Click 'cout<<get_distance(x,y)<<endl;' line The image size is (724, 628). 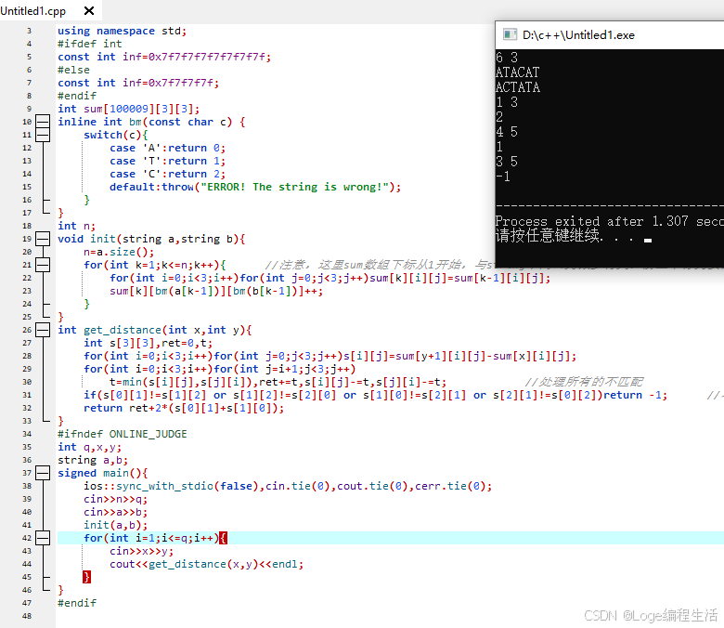pos(206,564)
